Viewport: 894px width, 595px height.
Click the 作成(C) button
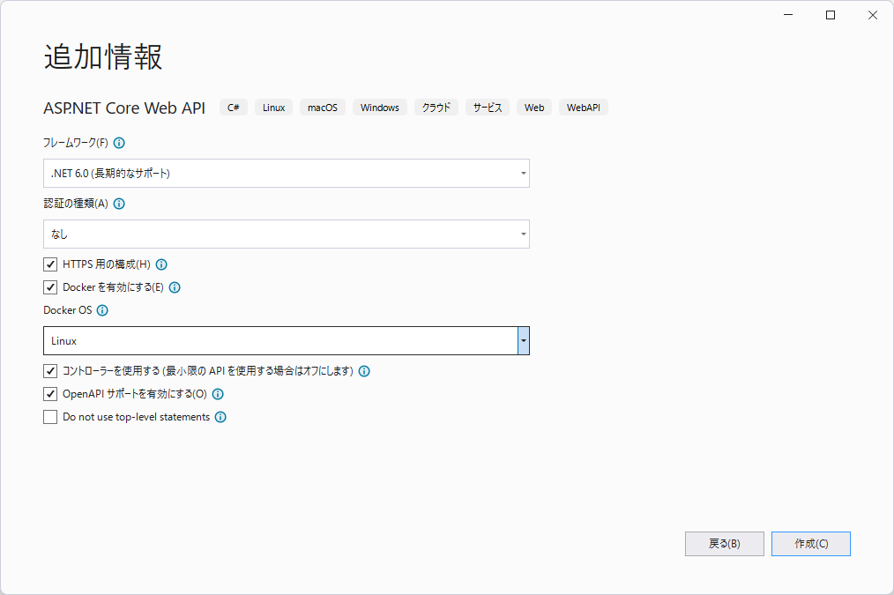[811, 544]
